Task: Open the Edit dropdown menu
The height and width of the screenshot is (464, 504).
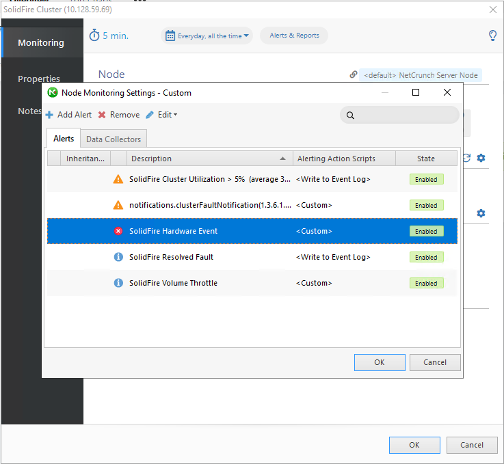Action: 161,115
